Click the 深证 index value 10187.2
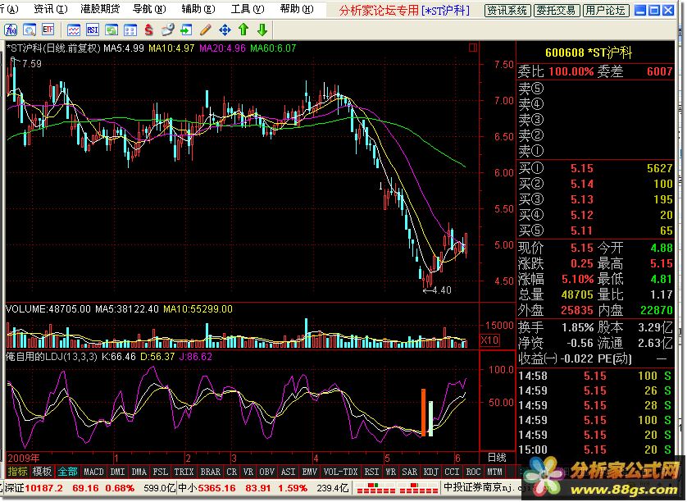Screen dimensions: 687x502 [43, 488]
